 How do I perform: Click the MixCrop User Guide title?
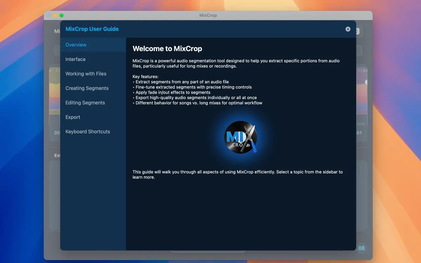92,29
